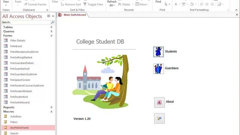
Task: Select frmGuardianList form entry
Action: tap(20, 69)
